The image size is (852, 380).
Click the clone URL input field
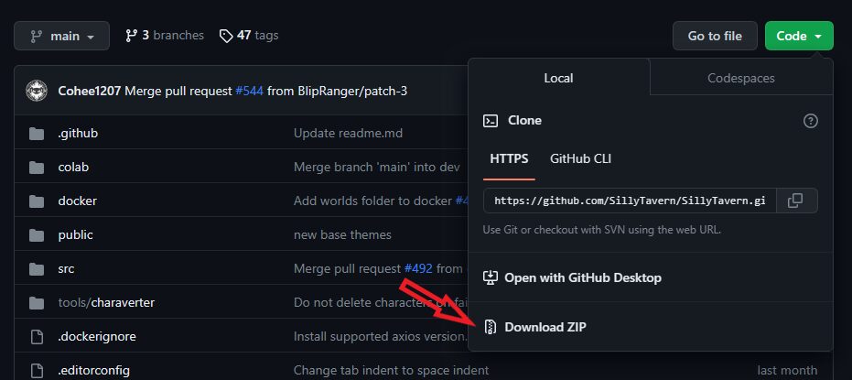[630, 201]
